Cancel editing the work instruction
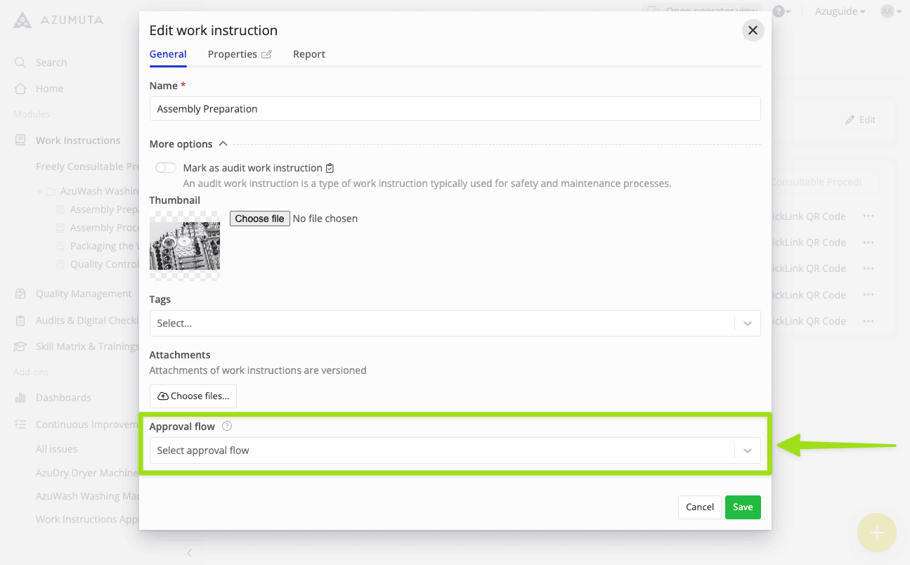The height and width of the screenshot is (565, 910). coord(700,507)
